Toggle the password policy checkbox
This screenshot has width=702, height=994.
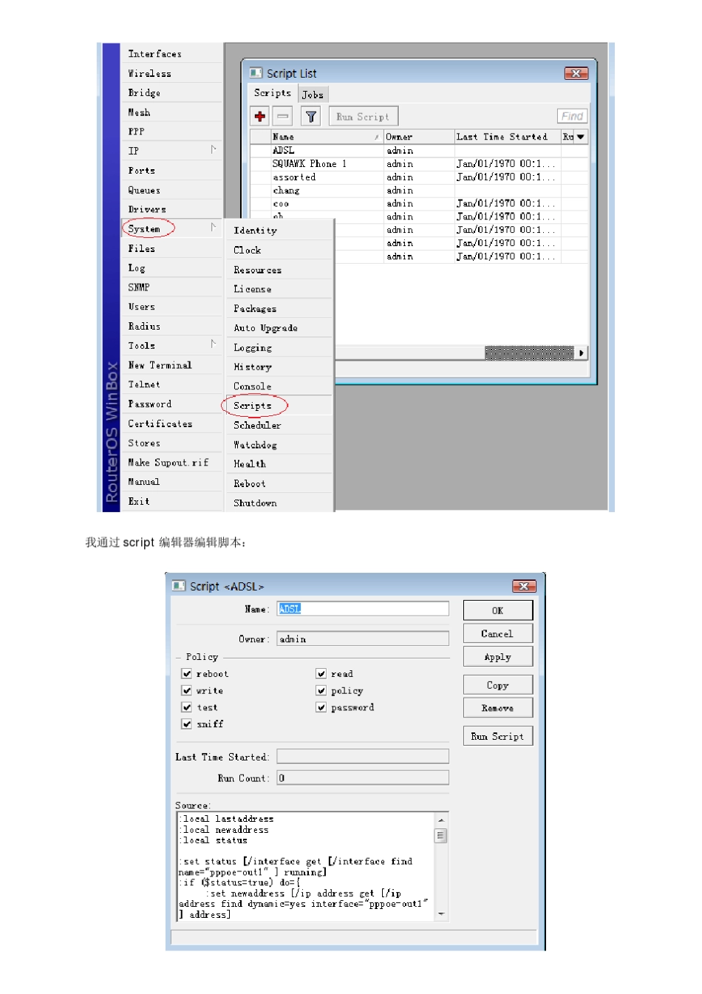[x=321, y=707]
